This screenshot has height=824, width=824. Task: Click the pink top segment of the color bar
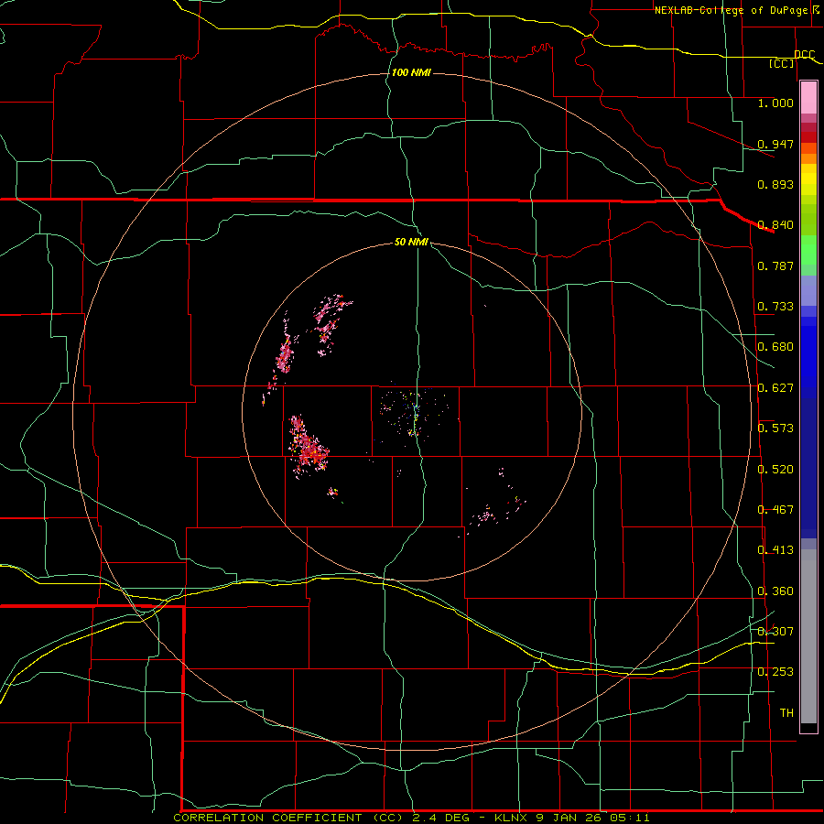(x=808, y=97)
